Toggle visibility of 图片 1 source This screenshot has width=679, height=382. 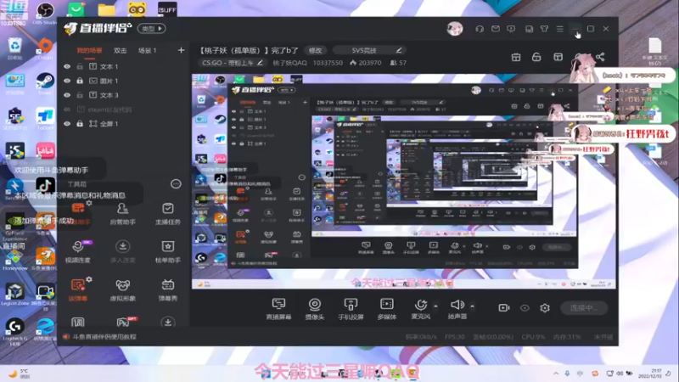[67, 81]
